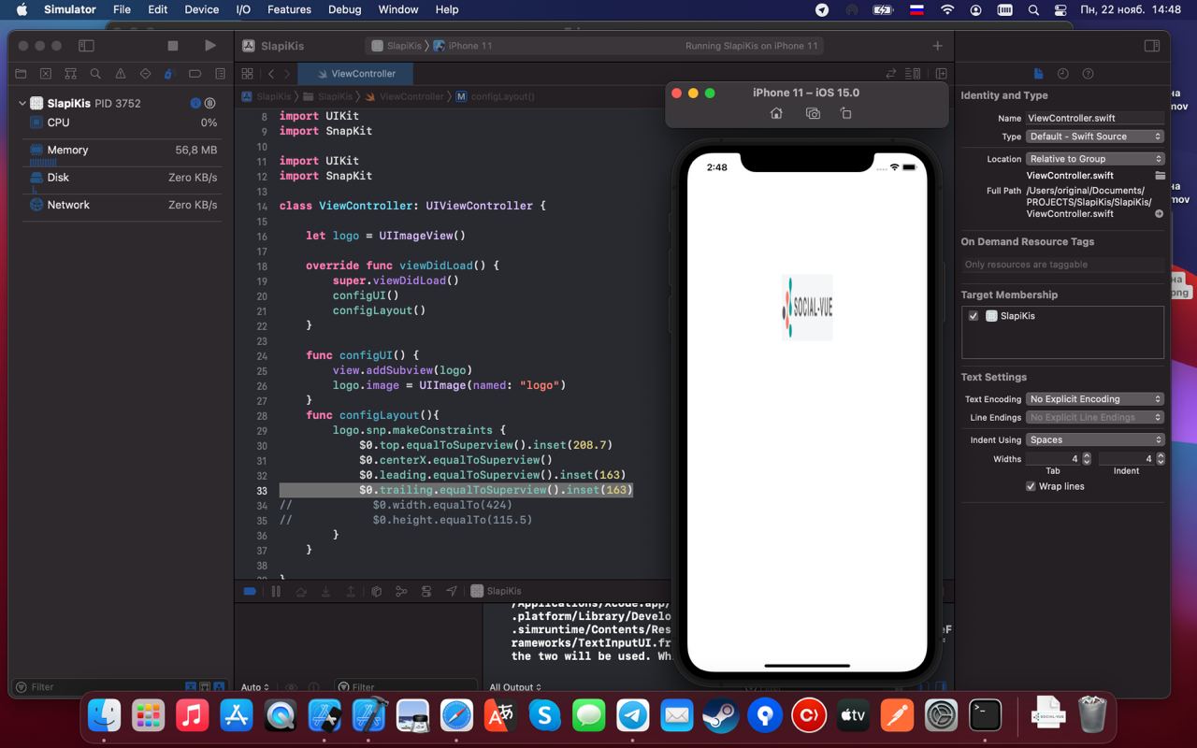Open Location dropdown Relative to Group
Viewport: 1197px width, 748px height.
pos(1094,159)
